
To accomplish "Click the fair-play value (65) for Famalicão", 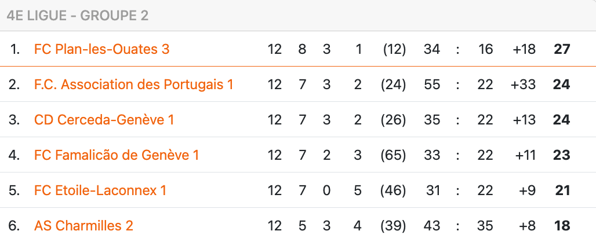I will point(394,155).
